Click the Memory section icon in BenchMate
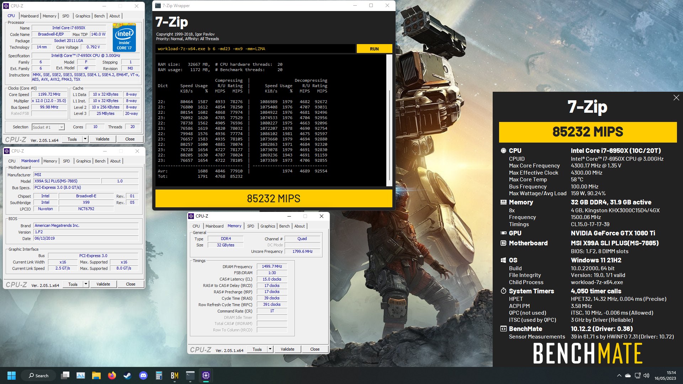This screenshot has height=384, width=683. coord(503,202)
